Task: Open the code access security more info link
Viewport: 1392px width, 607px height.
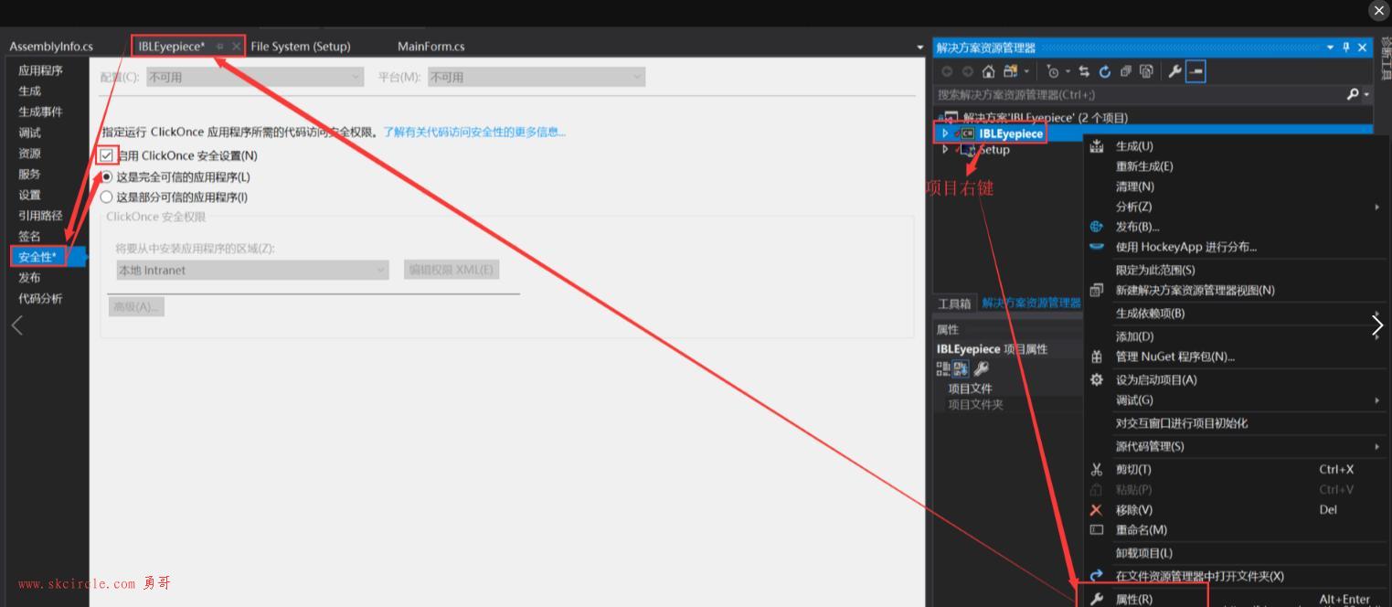Action: pos(474,132)
